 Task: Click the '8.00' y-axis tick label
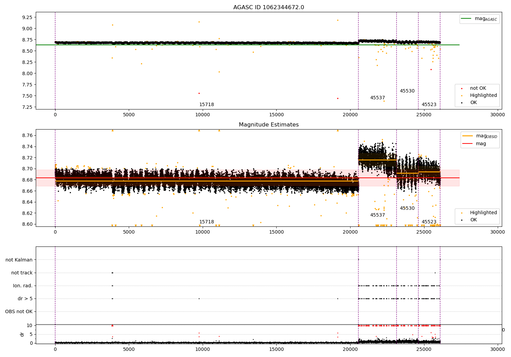click(x=27, y=73)
